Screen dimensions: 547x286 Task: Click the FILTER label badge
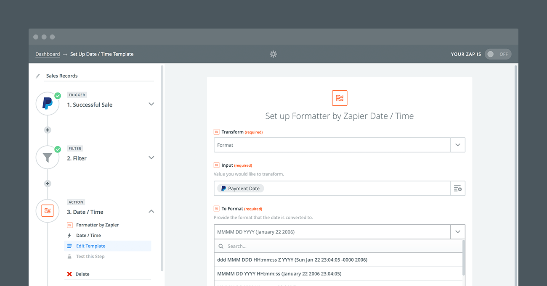point(75,149)
